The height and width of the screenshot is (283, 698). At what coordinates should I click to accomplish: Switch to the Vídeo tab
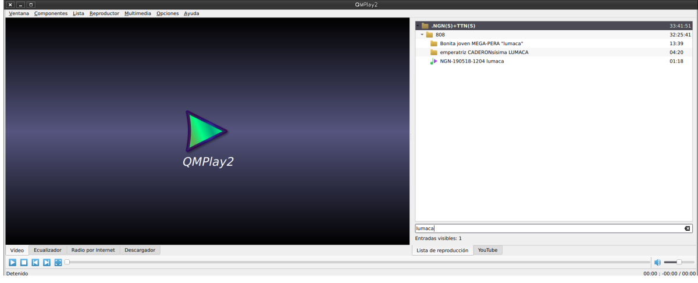(17, 250)
